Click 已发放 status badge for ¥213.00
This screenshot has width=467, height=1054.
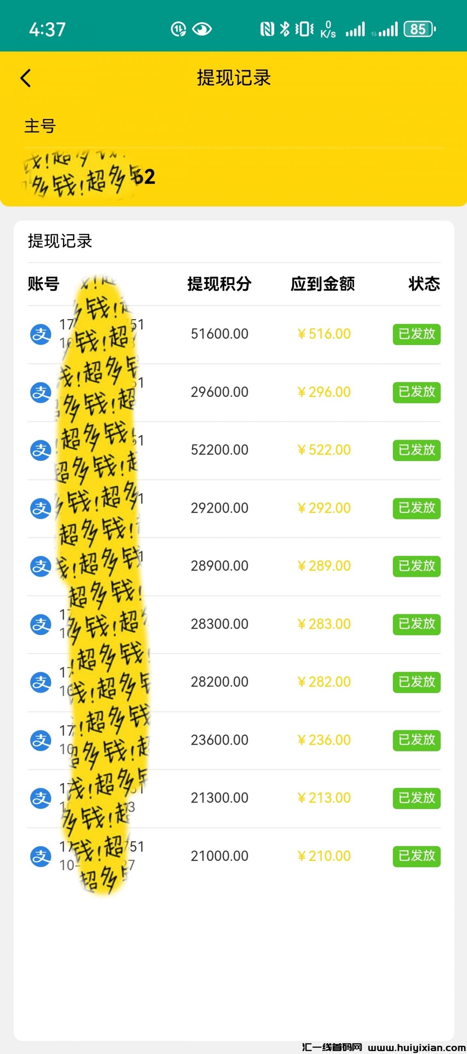416,798
